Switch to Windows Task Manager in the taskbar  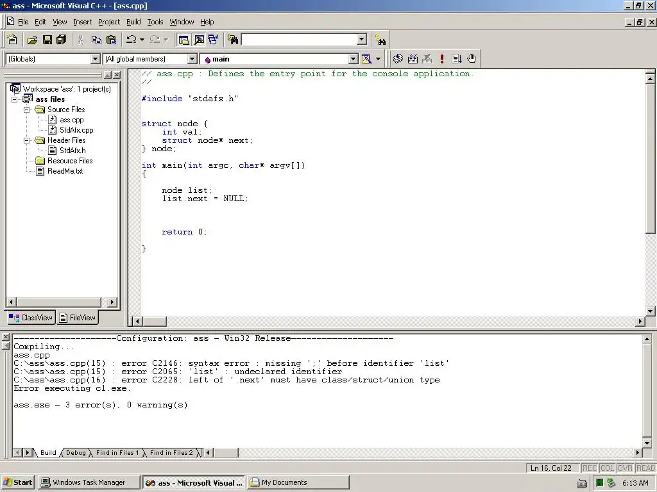[89, 482]
